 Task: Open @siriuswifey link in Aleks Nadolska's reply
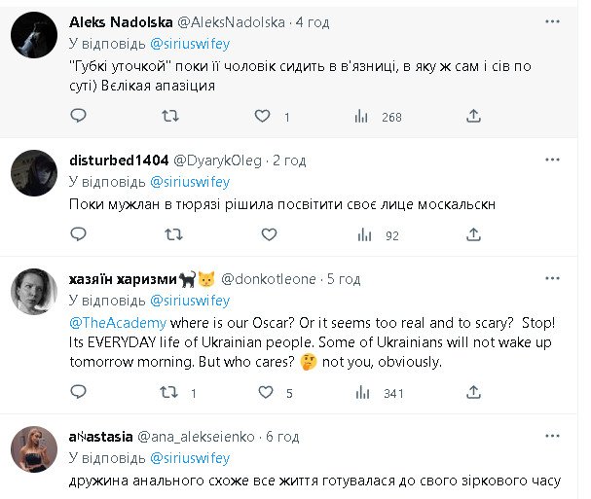click(190, 44)
